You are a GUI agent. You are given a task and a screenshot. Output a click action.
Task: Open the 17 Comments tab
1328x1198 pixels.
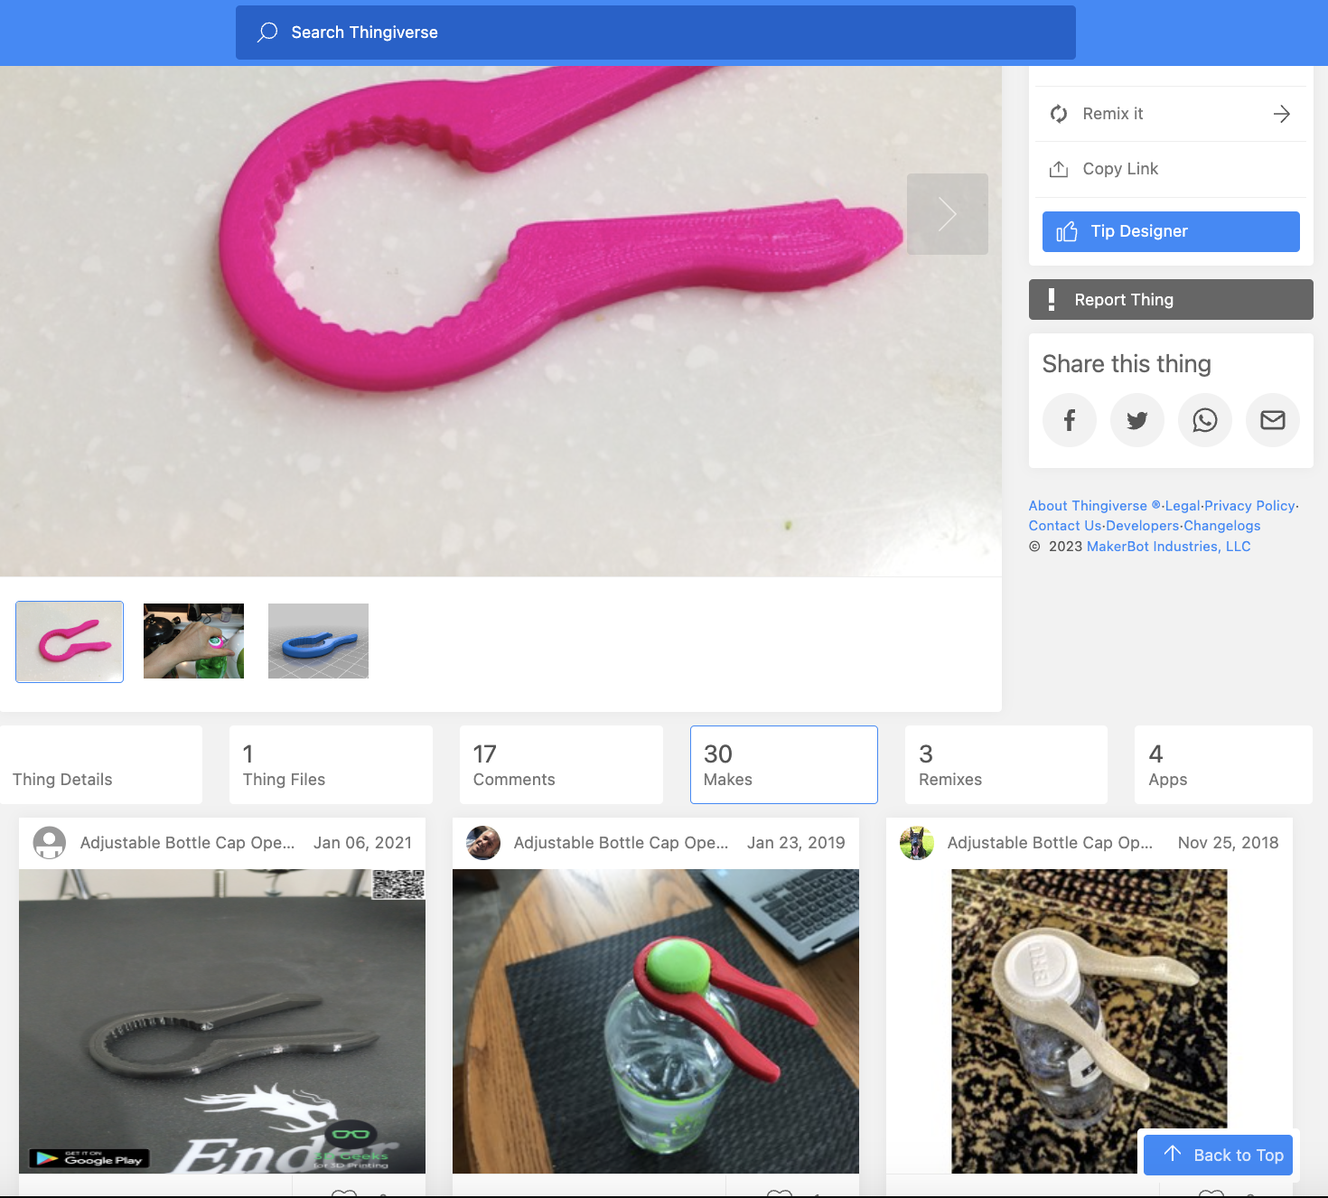pyautogui.click(x=561, y=764)
